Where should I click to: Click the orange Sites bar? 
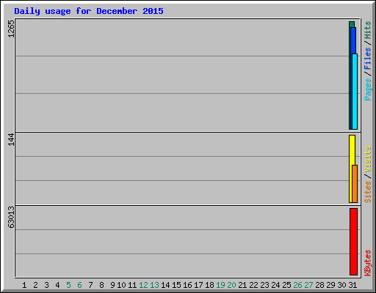click(355, 184)
